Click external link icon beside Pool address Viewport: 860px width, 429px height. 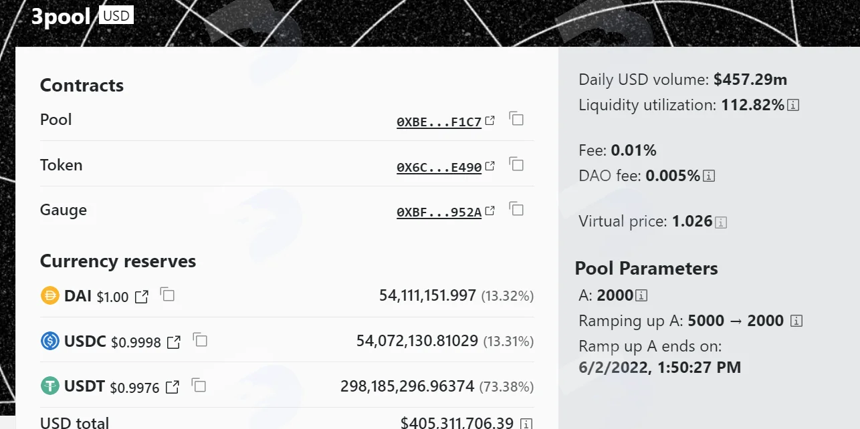[x=490, y=121]
